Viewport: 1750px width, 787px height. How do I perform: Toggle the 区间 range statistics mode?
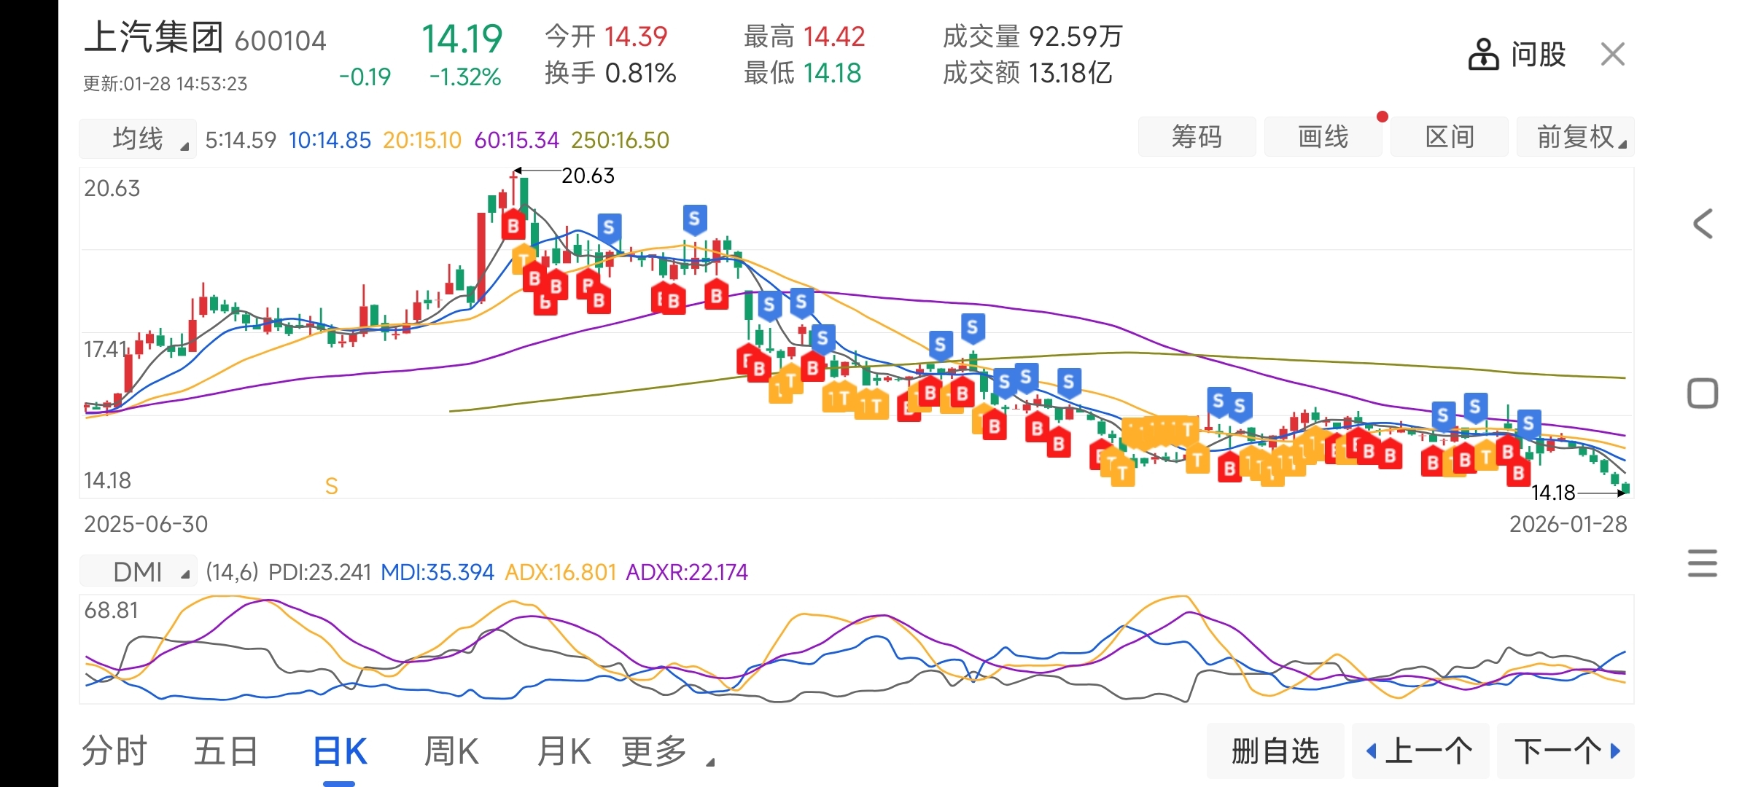point(1449,137)
